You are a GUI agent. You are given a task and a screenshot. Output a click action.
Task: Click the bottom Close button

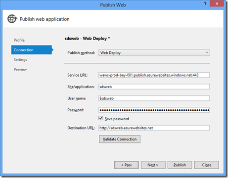(x=207, y=165)
